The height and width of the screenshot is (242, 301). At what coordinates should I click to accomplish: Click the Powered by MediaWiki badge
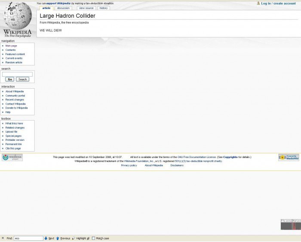[x=289, y=158]
